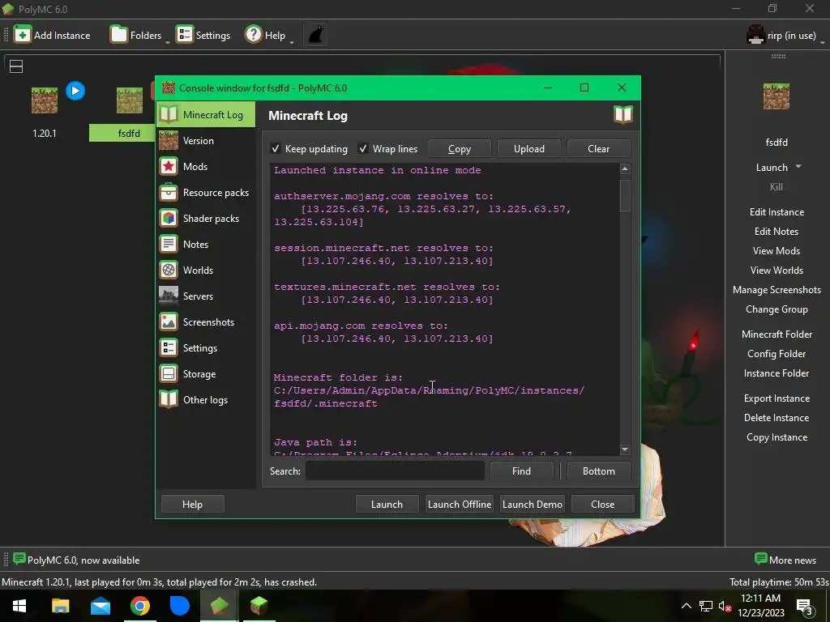Open Shader packs cube icon

tap(169, 218)
